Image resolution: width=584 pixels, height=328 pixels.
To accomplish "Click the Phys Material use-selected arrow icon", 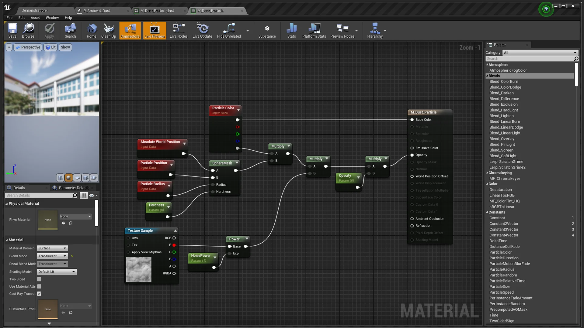I will coord(63,223).
